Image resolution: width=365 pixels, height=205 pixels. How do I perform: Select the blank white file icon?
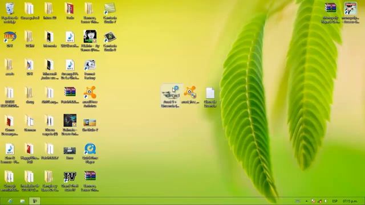click(x=210, y=97)
